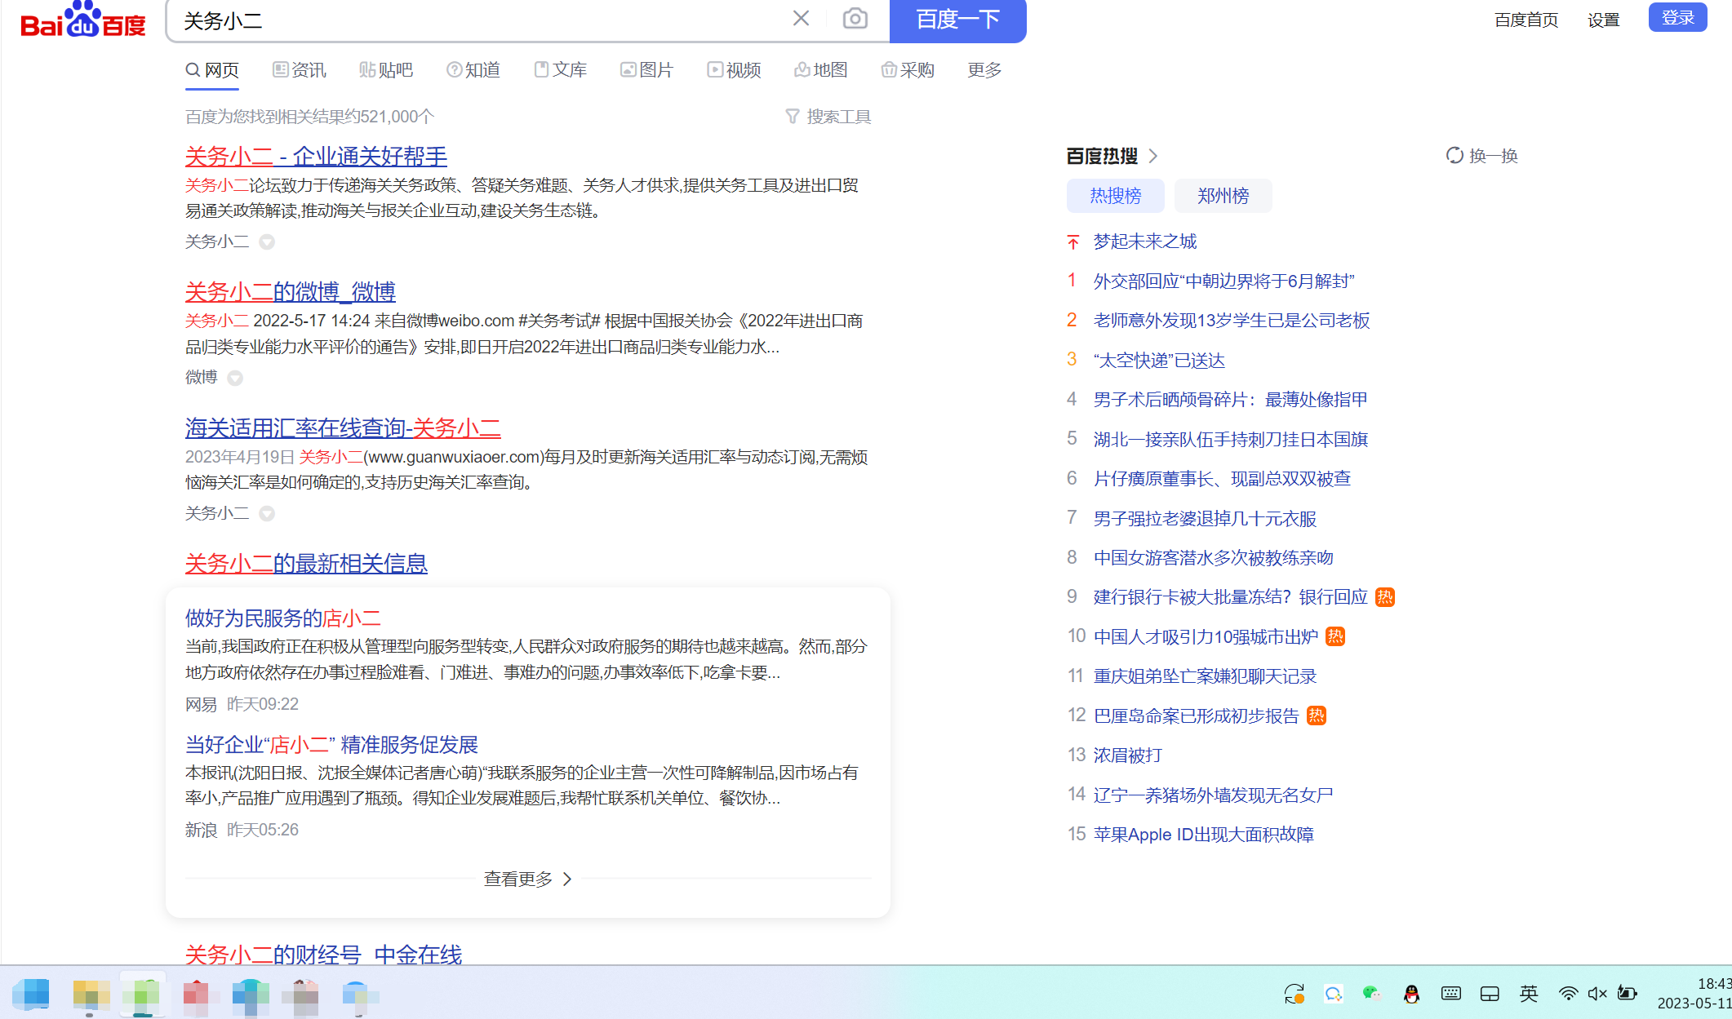Open the Windows Start button
1732x1019 pixels.
(31, 995)
